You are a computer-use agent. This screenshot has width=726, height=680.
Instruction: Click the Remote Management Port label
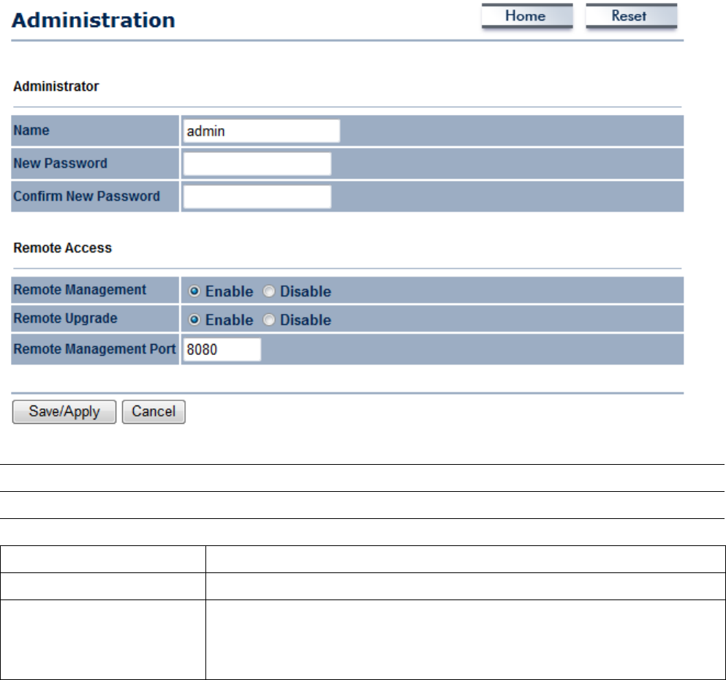tap(94, 348)
